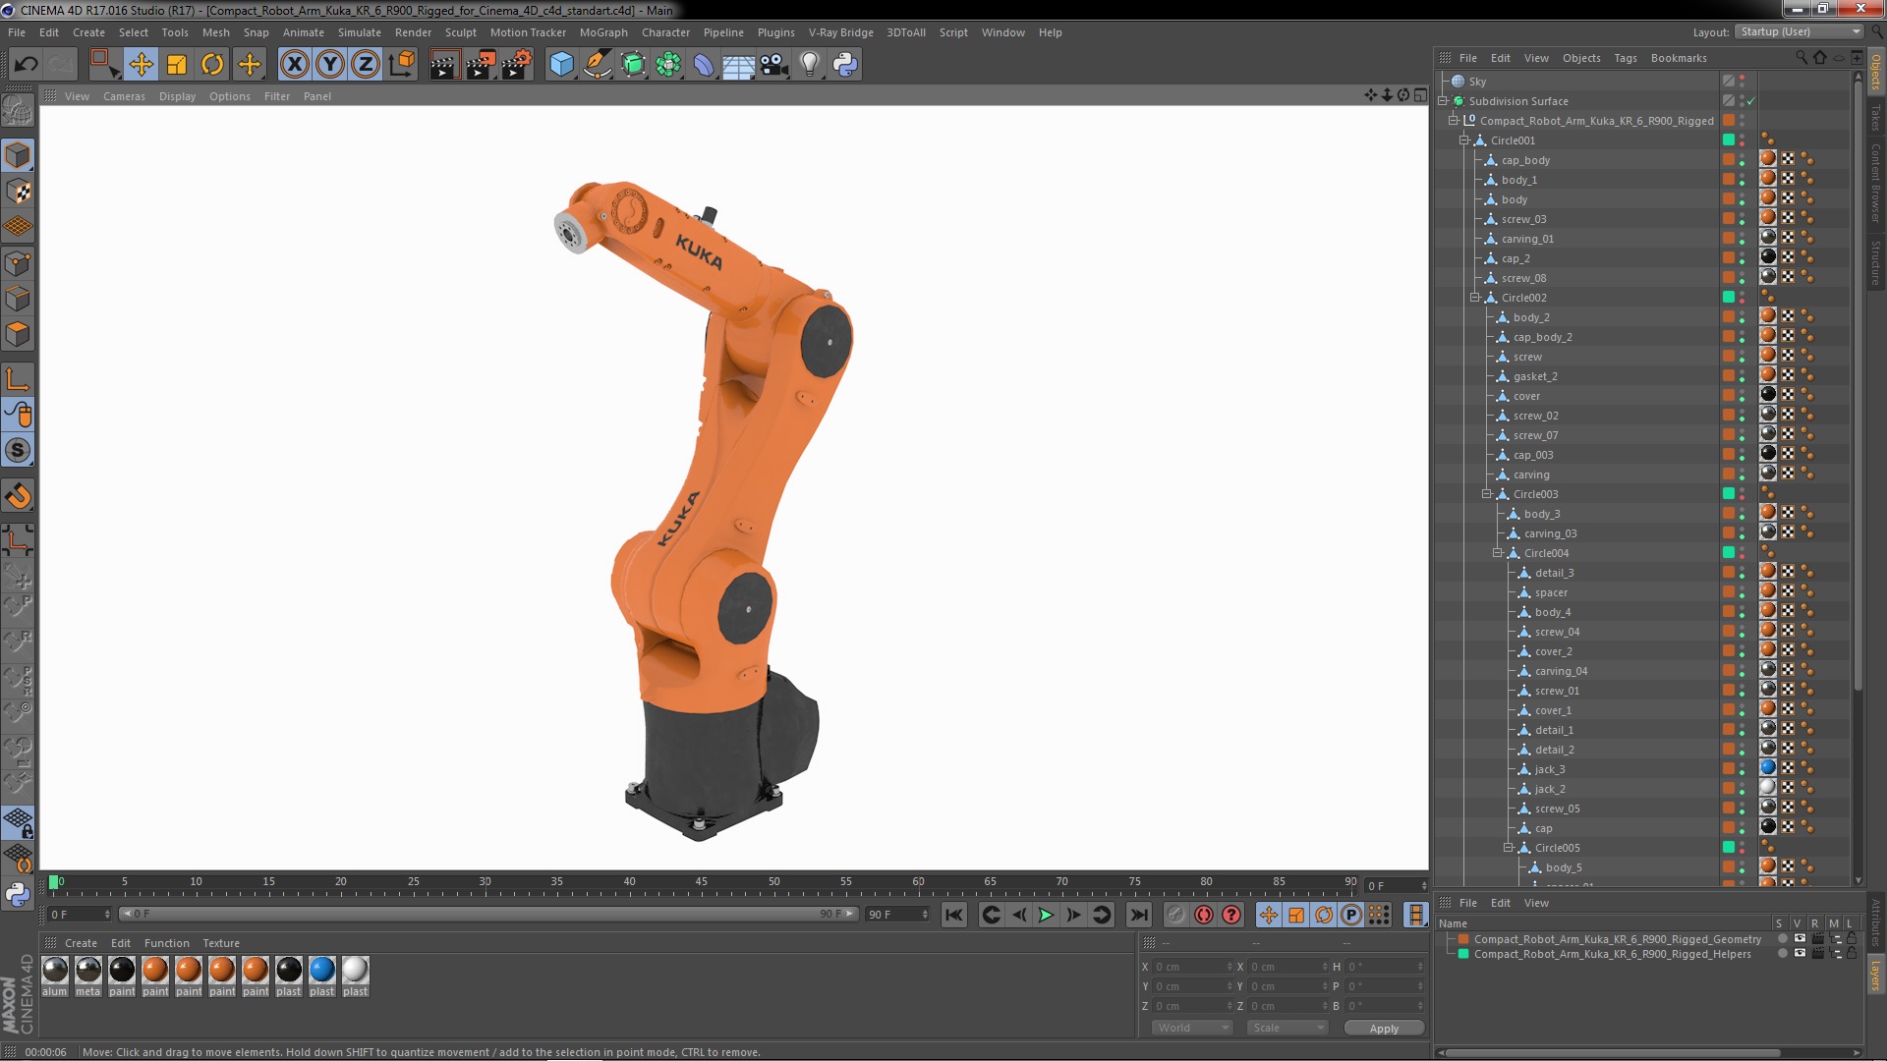The image size is (1887, 1061).
Task: Switch to Texture mode icon
Action: tap(18, 192)
